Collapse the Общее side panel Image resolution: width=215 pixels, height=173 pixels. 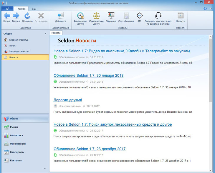(46, 34)
